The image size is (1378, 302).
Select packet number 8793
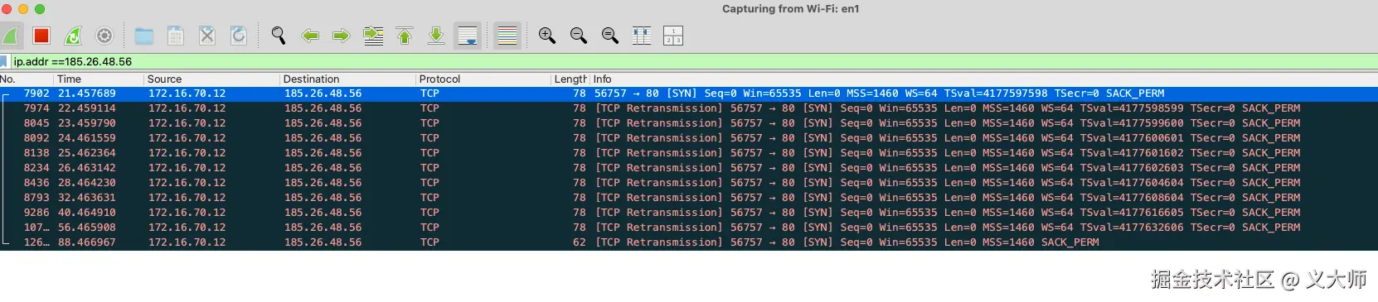point(689,198)
